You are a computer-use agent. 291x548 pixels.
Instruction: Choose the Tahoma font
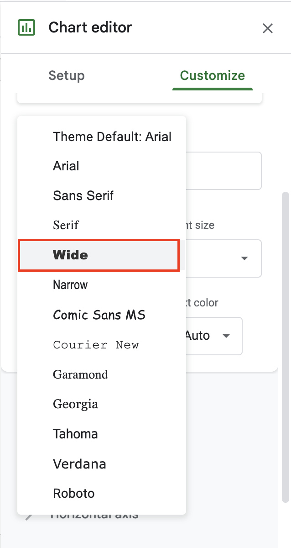(x=75, y=434)
